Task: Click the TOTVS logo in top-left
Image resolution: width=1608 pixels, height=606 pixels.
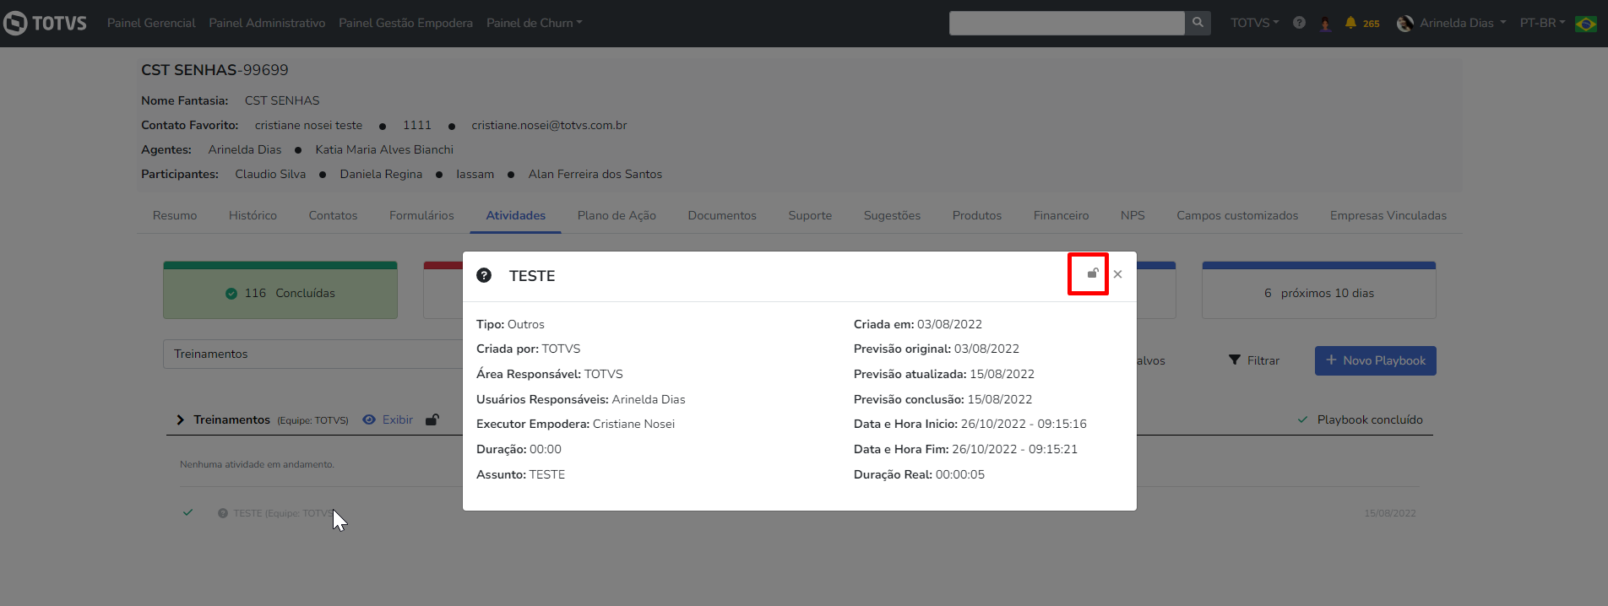Action: pos(46,23)
